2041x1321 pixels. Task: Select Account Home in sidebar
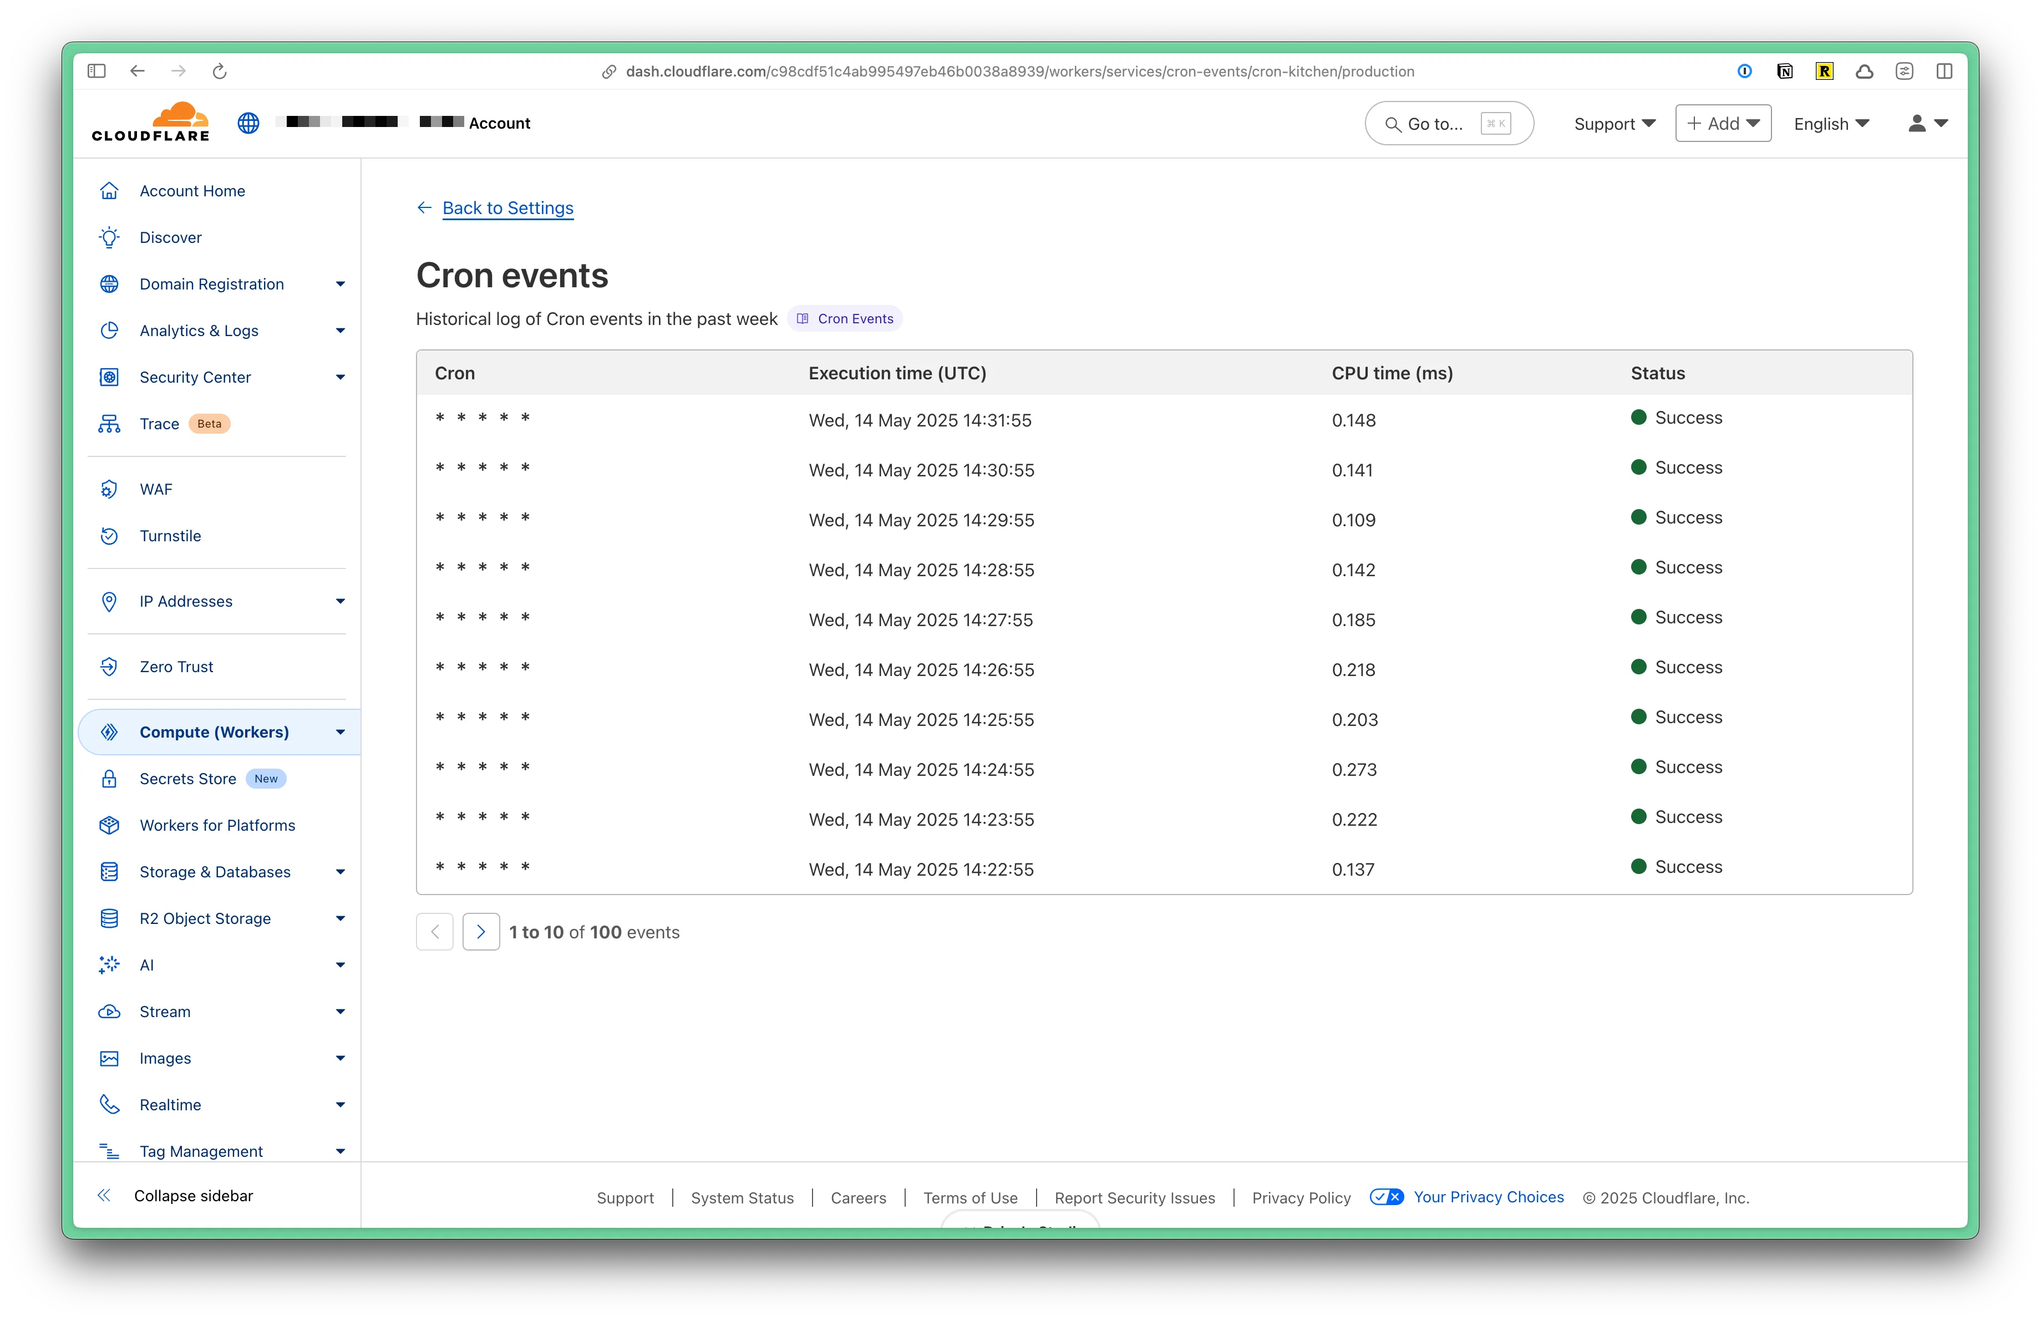tap(192, 190)
